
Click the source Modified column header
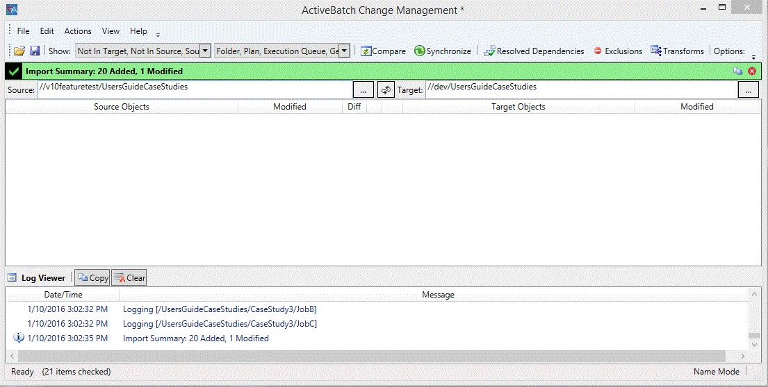tap(290, 107)
